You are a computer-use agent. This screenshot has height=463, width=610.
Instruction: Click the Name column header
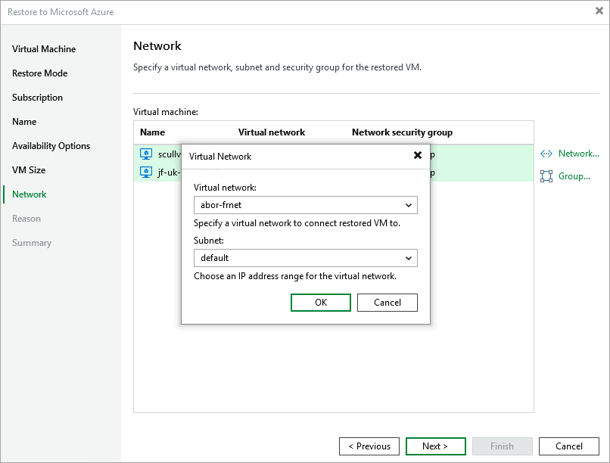point(153,132)
